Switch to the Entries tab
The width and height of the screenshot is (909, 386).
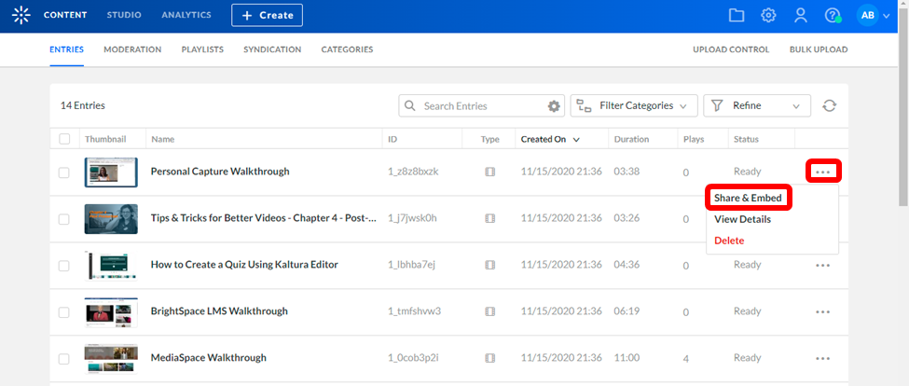[67, 49]
